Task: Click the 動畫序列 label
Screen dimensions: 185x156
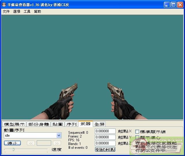Action: point(14,130)
